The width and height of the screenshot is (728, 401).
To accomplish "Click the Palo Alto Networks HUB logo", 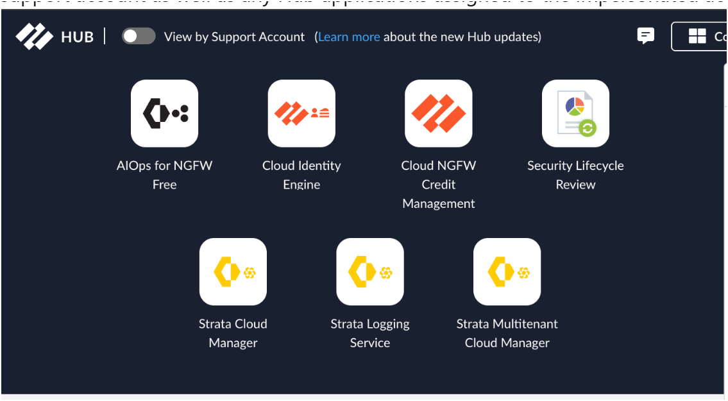I will (x=35, y=37).
